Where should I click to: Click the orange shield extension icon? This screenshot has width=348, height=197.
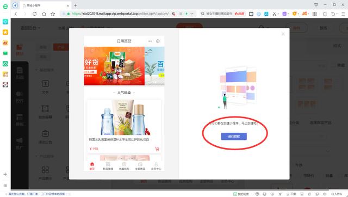(x=294, y=14)
